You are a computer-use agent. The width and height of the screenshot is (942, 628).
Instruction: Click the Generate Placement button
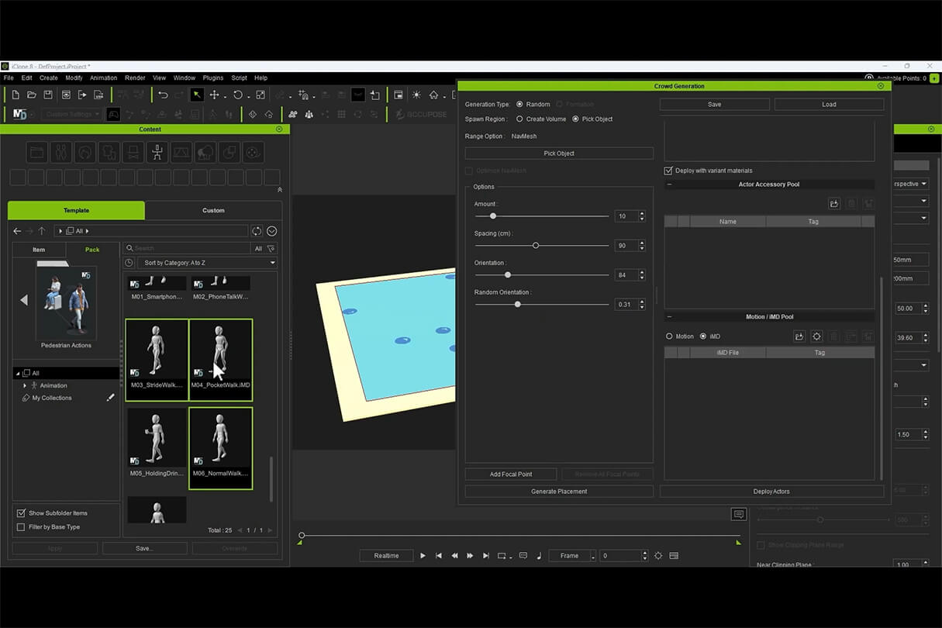pos(559,492)
